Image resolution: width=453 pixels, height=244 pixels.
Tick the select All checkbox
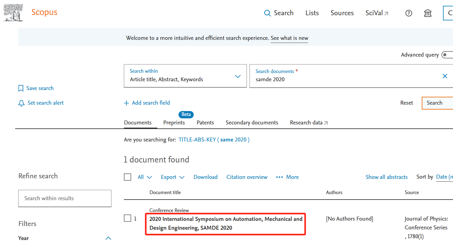[128, 177]
